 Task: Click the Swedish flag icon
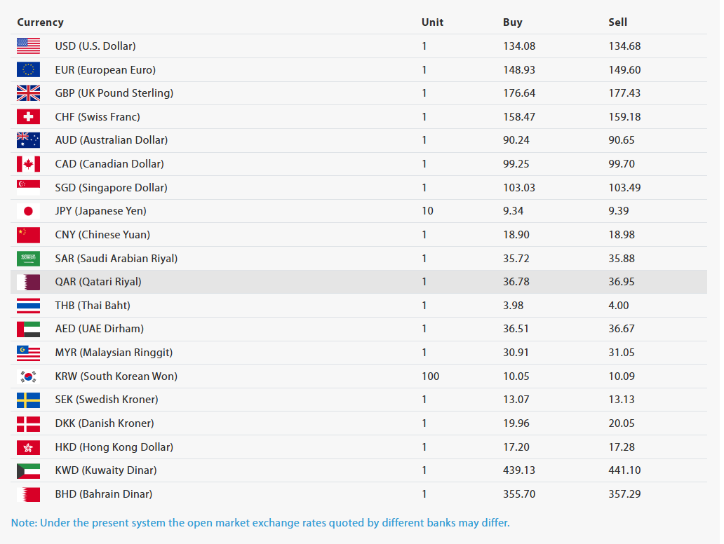pyautogui.click(x=28, y=400)
